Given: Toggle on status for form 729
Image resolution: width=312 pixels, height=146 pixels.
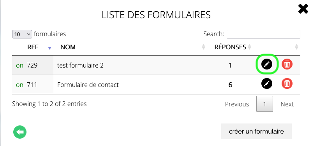Looking at the screenshot, I should point(20,65).
